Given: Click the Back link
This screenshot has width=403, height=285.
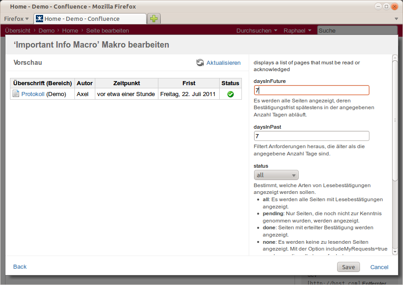Looking at the screenshot, I should (20, 266).
